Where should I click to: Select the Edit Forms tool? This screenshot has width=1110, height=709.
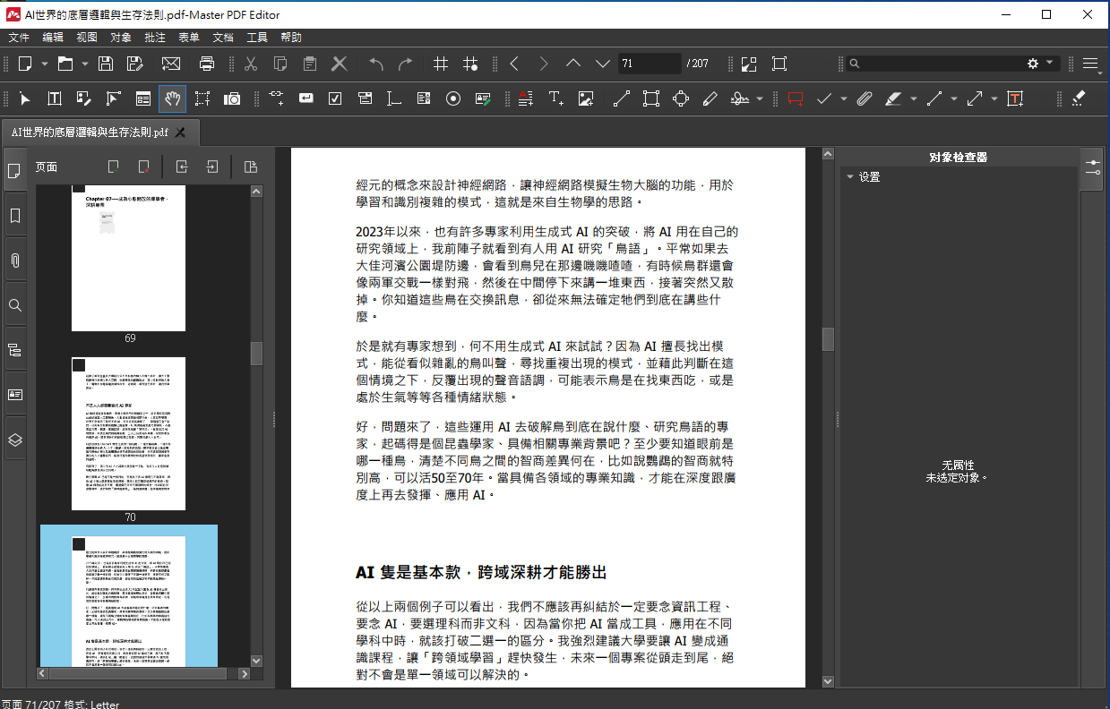coord(143,98)
